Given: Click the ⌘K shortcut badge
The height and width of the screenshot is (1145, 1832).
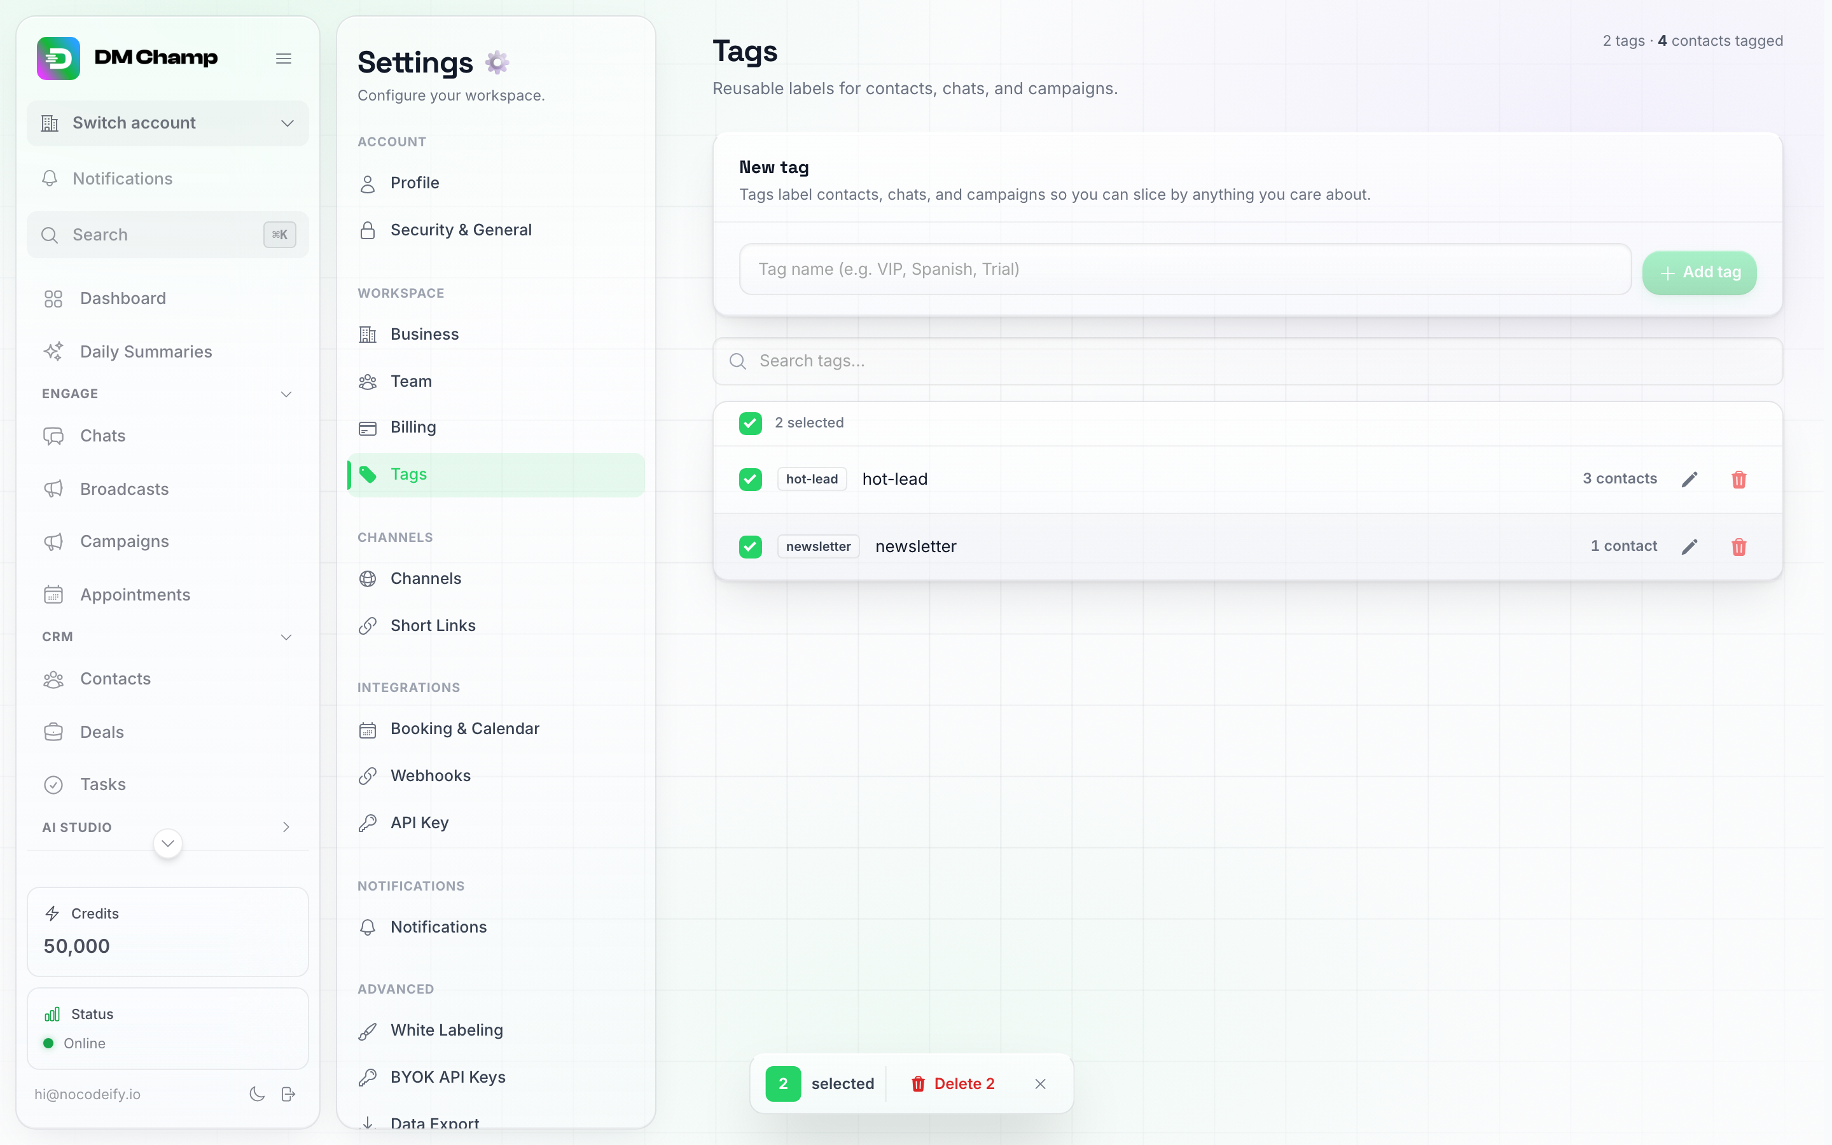Looking at the screenshot, I should (x=280, y=235).
